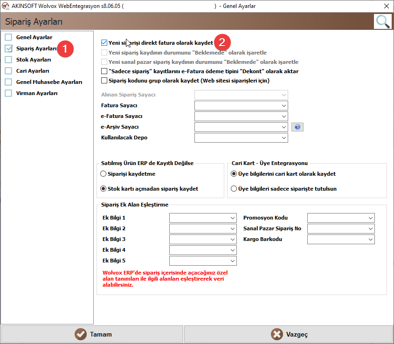Click the magnifier search icon in header
This screenshot has height=344, width=394.
coord(382,21)
